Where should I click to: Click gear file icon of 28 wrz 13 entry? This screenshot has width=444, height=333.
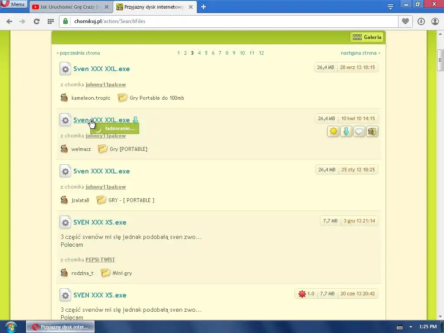point(65,69)
